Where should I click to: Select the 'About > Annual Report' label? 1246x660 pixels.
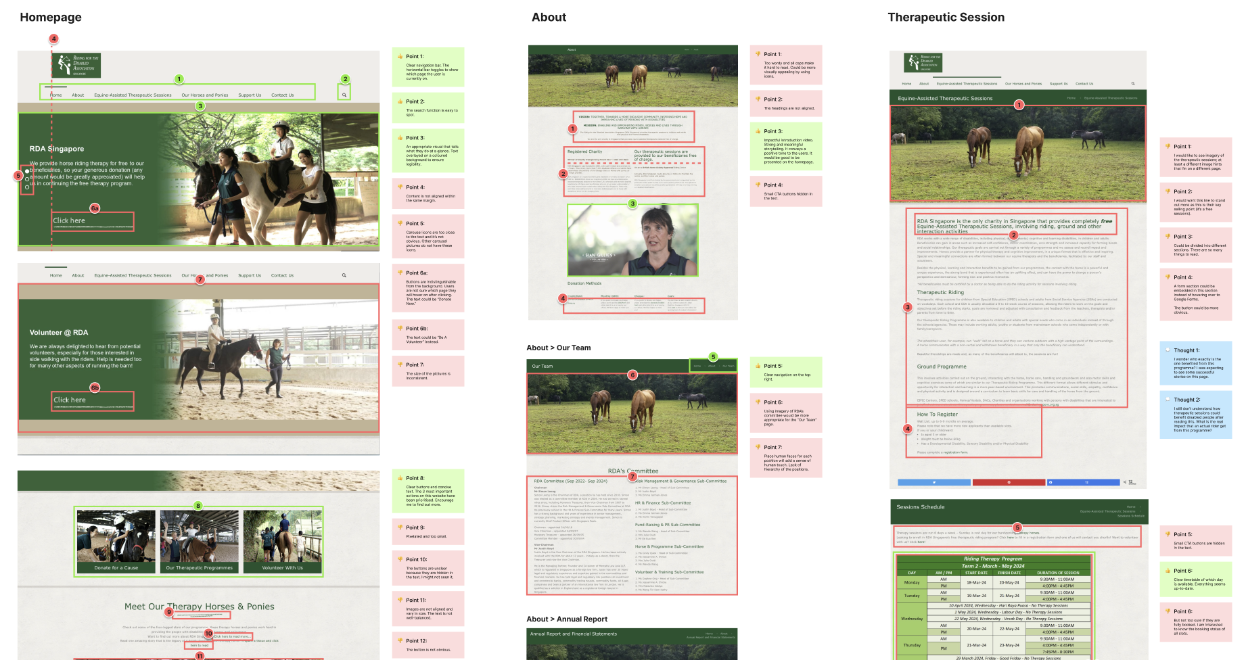[567, 619]
